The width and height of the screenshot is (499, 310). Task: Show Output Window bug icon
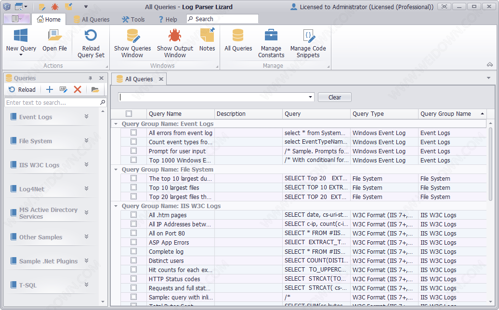(x=175, y=35)
